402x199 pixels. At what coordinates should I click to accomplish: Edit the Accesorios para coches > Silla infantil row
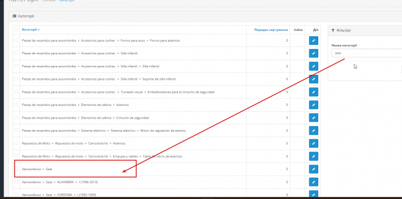(x=314, y=53)
